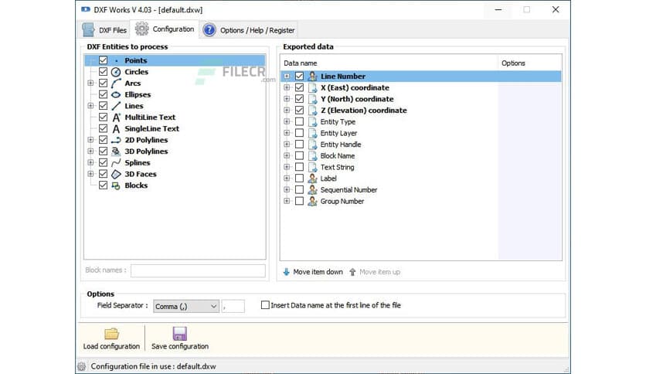
Task: Select the Entity Layer row text
Action: (x=338, y=133)
